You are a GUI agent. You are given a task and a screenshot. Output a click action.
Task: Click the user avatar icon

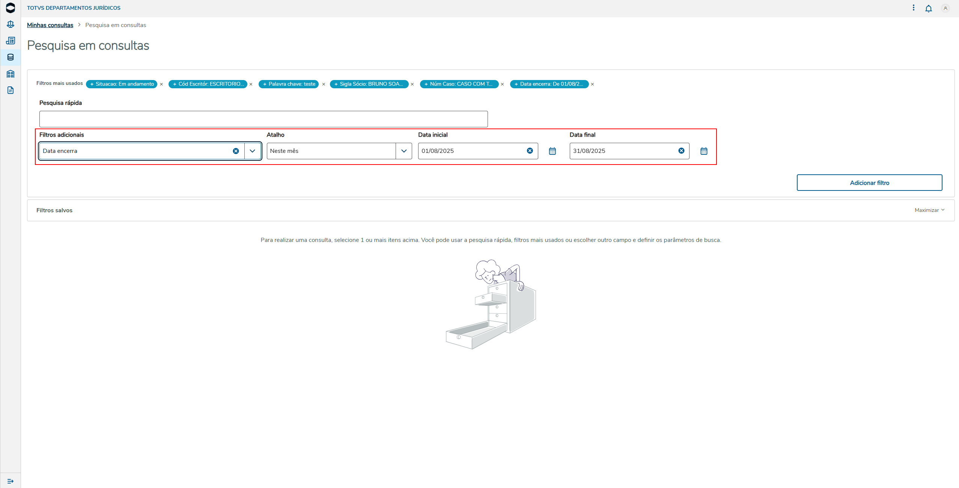point(945,8)
